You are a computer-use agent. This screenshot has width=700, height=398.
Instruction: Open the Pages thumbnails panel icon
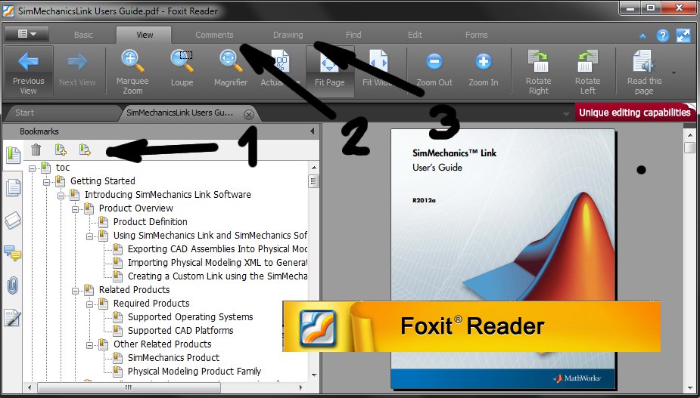(13, 187)
